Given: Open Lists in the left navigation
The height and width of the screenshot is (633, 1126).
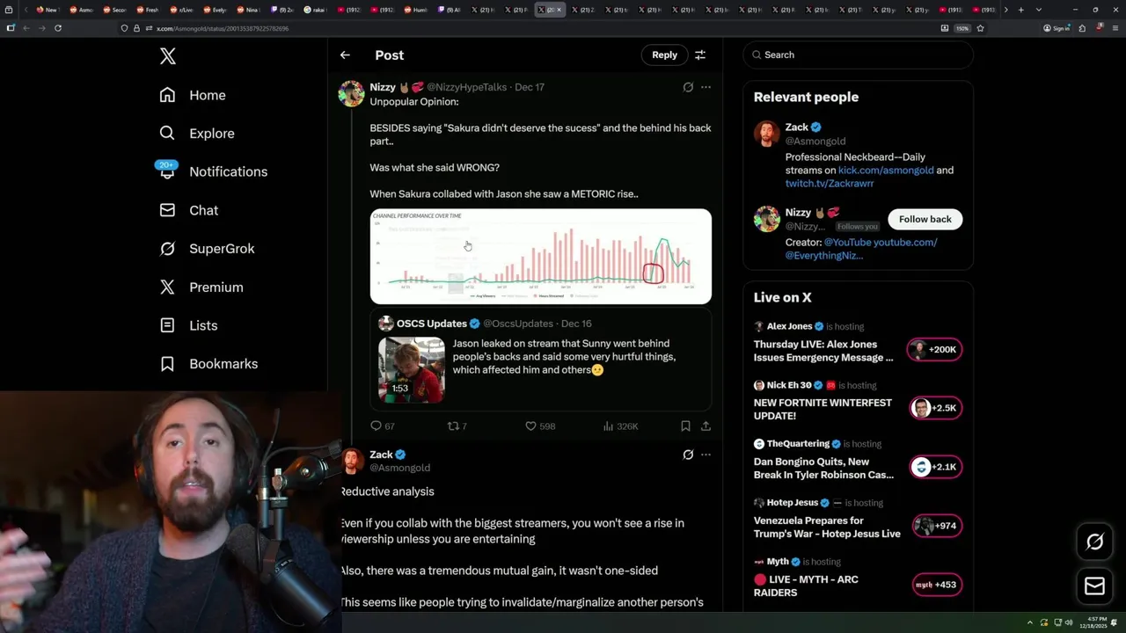Looking at the screenshot, I should coord(188,325).
